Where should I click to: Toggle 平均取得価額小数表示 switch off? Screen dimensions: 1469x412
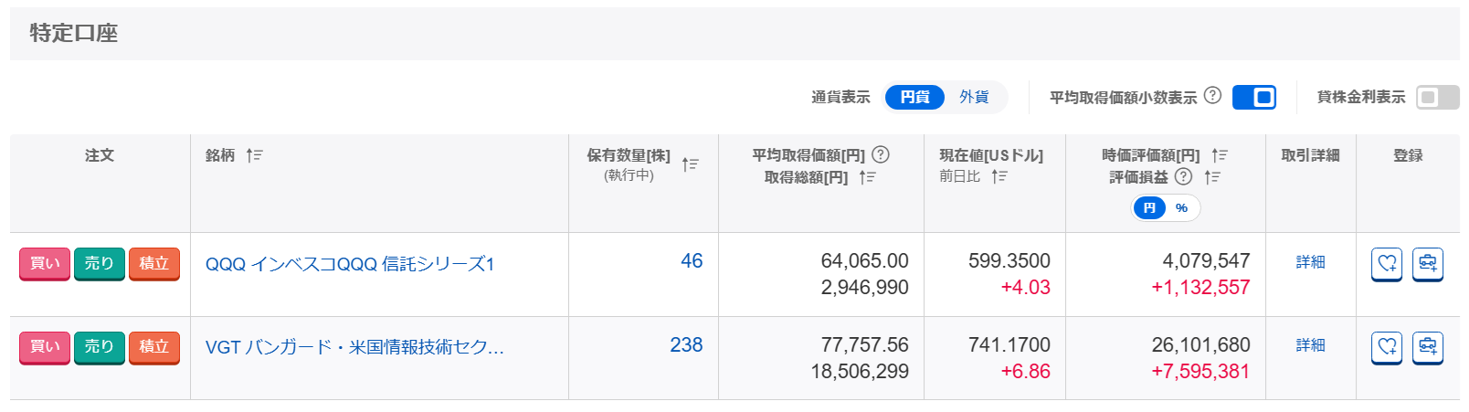(x=1254, y=97)
